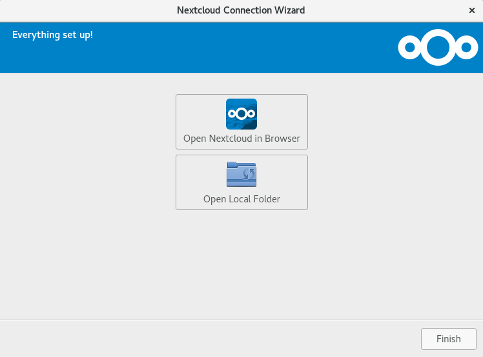Viewport: 483px width, 357px height.
Task: Open Nextcloud in Browser button
Action: pyautogui.click(x=241, y=122)
